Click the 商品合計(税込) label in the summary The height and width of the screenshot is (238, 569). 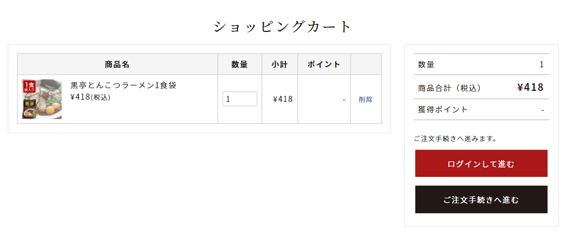pyautogui.click(x=449, y=88)
